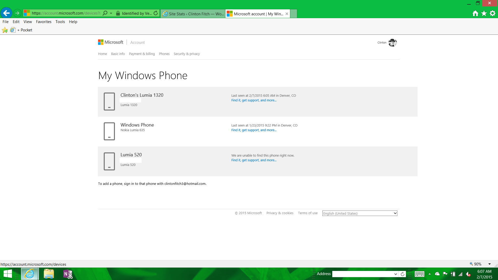
Task: Open the Help menu
Action: coord(73,22)
